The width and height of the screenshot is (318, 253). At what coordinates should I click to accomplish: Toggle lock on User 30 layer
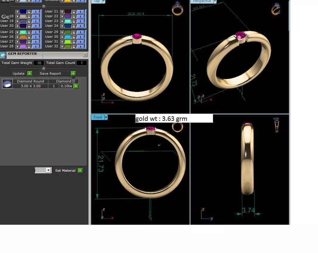point(74,37)
